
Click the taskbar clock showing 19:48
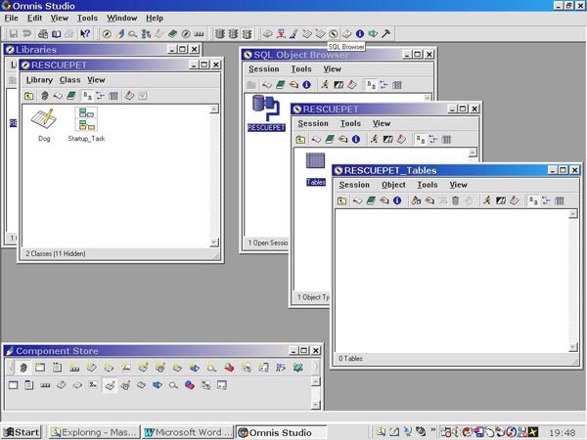pos(562,432)
